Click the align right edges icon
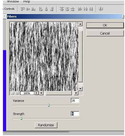Viewport: 125px width, 136px height. point(52,9)
